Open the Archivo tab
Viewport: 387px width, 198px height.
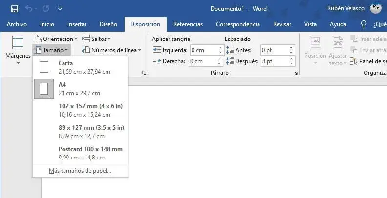(17, 24)
